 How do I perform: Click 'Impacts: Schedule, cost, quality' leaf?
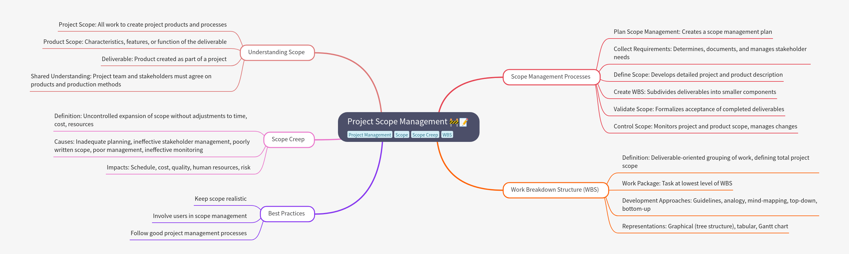pyautogui.click(x=178, y=168)
